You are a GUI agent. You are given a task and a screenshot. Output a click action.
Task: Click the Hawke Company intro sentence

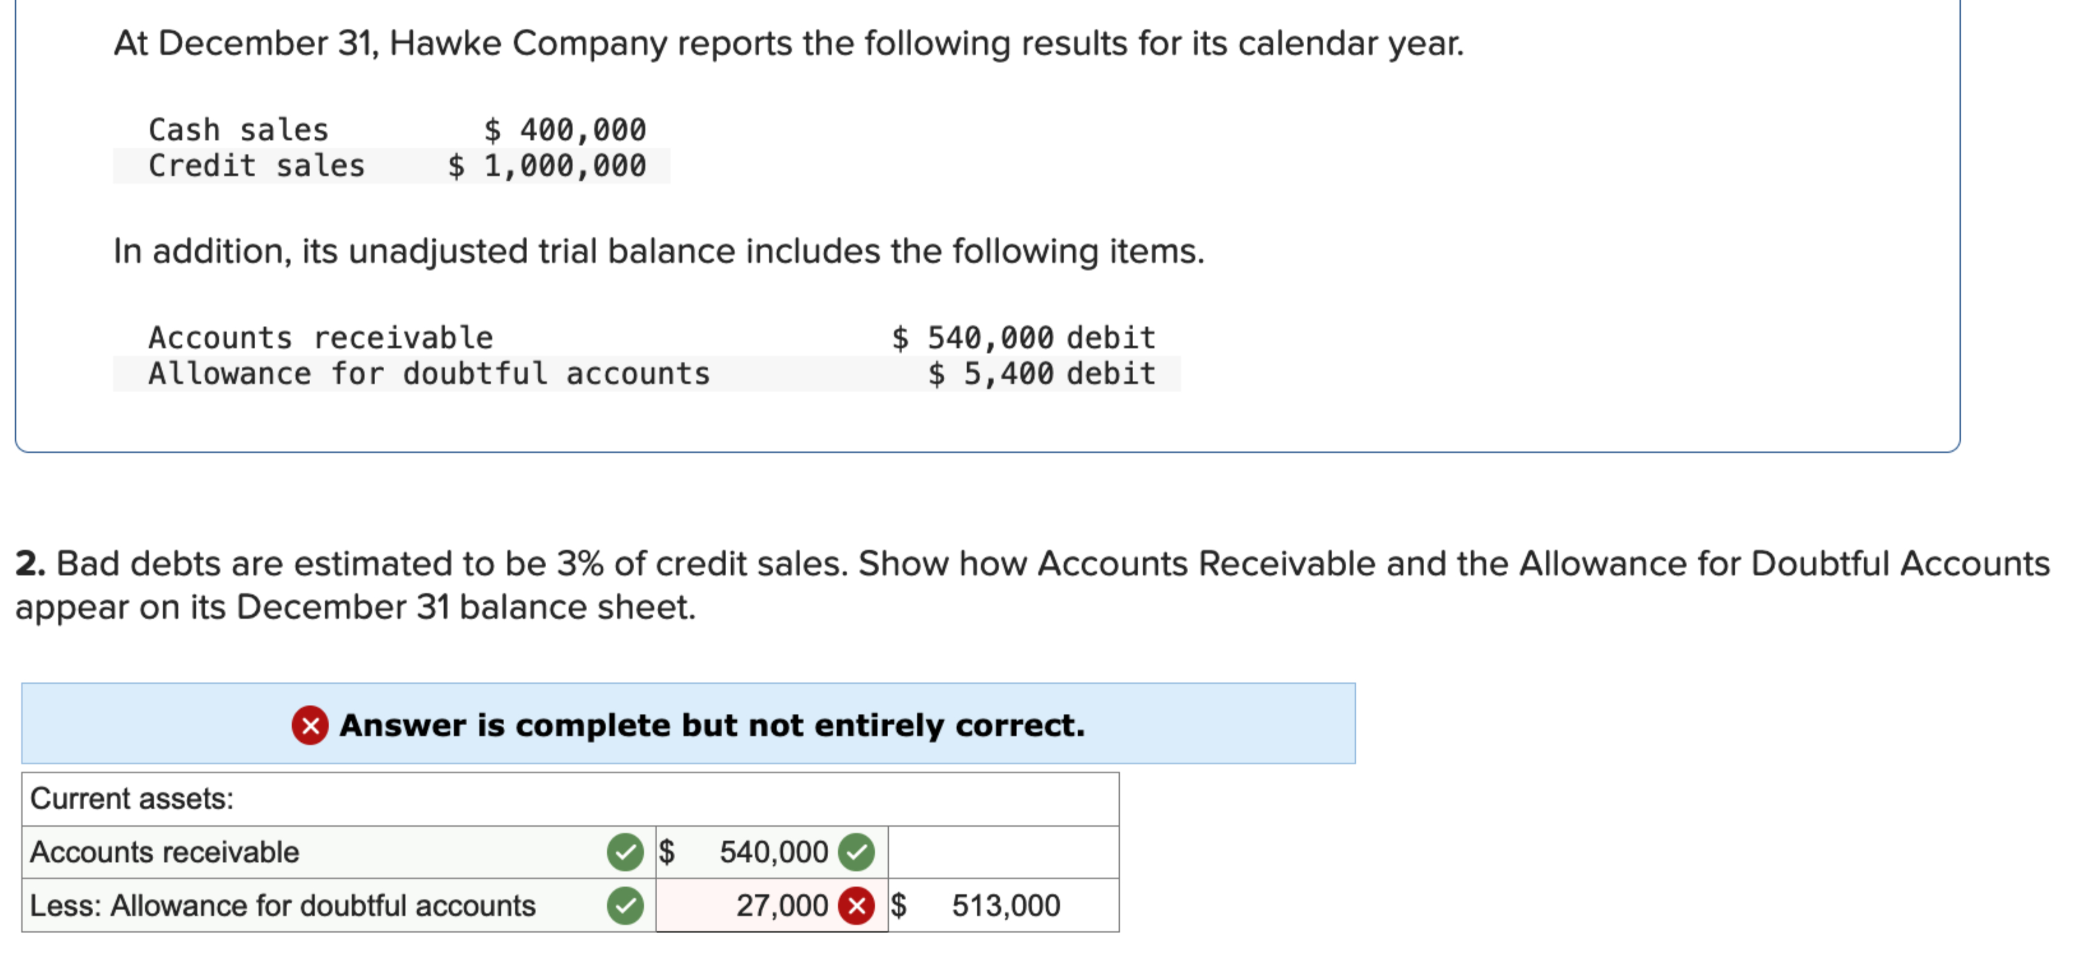tap(789, 43)
